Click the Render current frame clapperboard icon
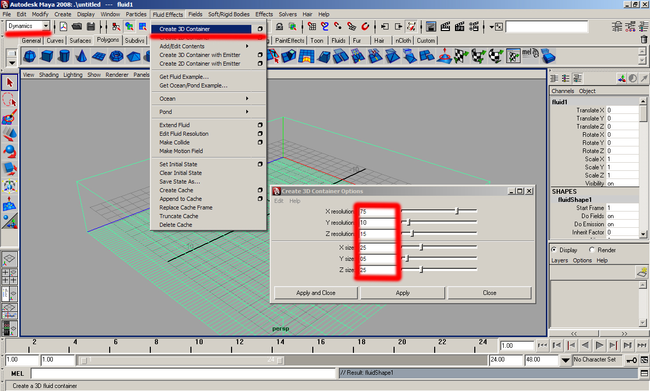 click(x=445, y=26)
